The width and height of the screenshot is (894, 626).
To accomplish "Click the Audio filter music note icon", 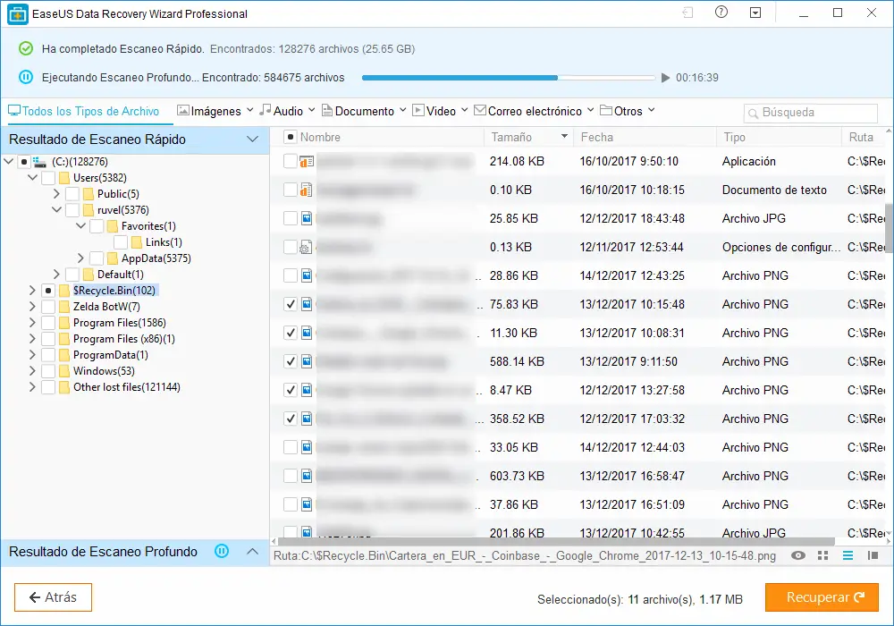I will pyautogui.click(x=266, y=109).
